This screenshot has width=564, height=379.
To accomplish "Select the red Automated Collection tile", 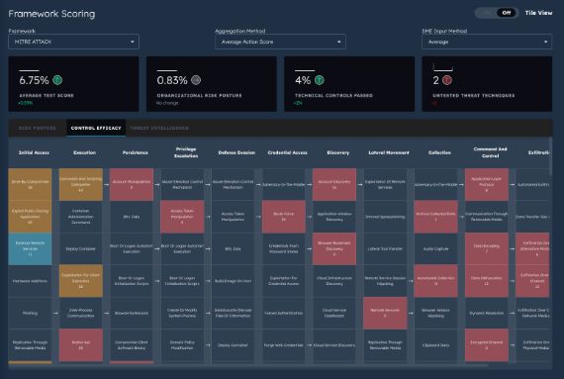I will click(436, 281).
